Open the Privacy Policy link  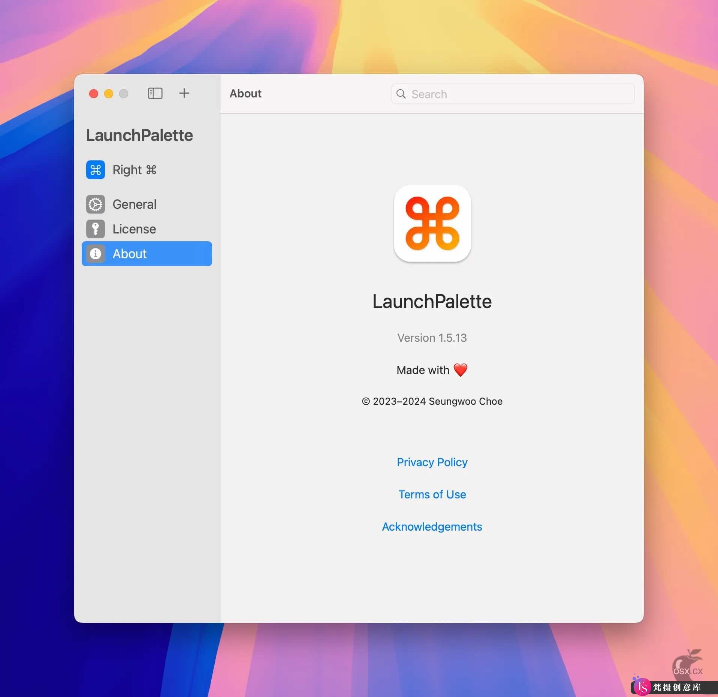[432, 462]
